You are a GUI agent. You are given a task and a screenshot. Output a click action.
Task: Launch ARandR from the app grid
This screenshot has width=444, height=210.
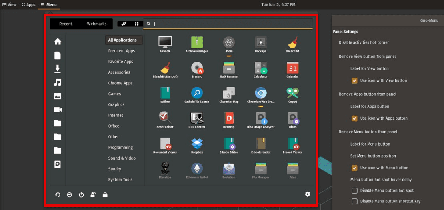[x=165, y=45]
